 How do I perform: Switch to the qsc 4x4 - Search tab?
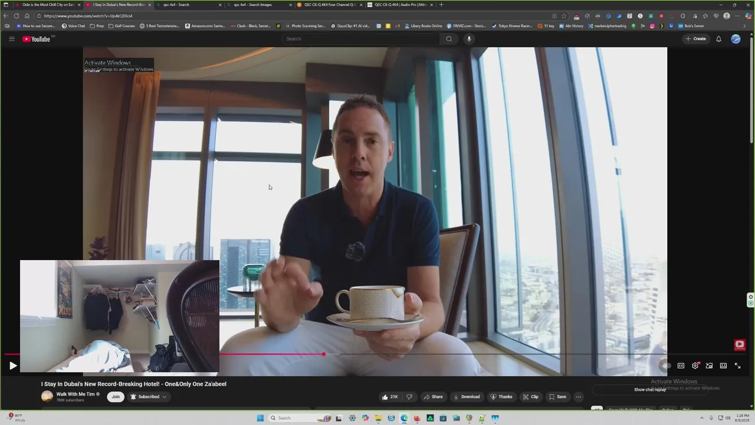click(188, 5)
